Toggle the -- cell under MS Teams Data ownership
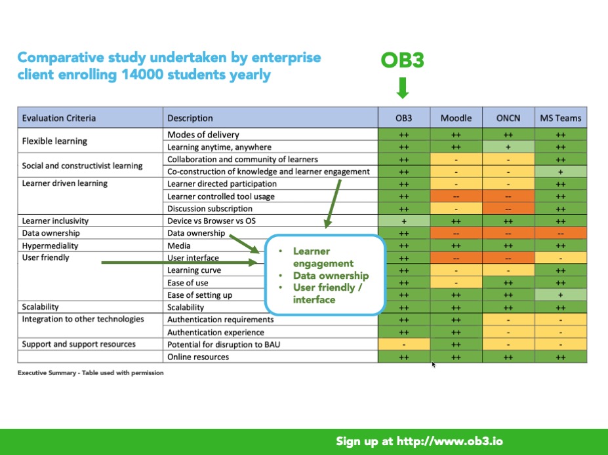This screenshot has width=608, height=455. click(x=560, y=232)
